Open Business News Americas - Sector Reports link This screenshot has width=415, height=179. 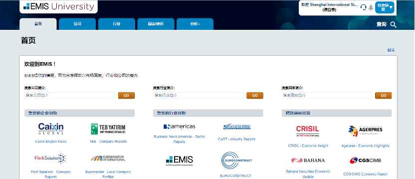(180, 139)
